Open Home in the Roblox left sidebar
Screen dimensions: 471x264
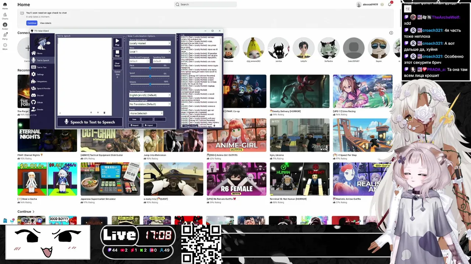coord(5,5)
